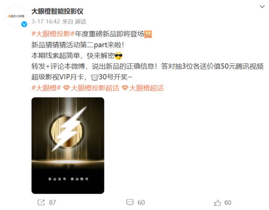Click the comment count 60

coord(141,203)
